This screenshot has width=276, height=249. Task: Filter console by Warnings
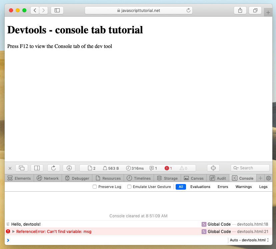pyautogui.click(x=244, y=187)
